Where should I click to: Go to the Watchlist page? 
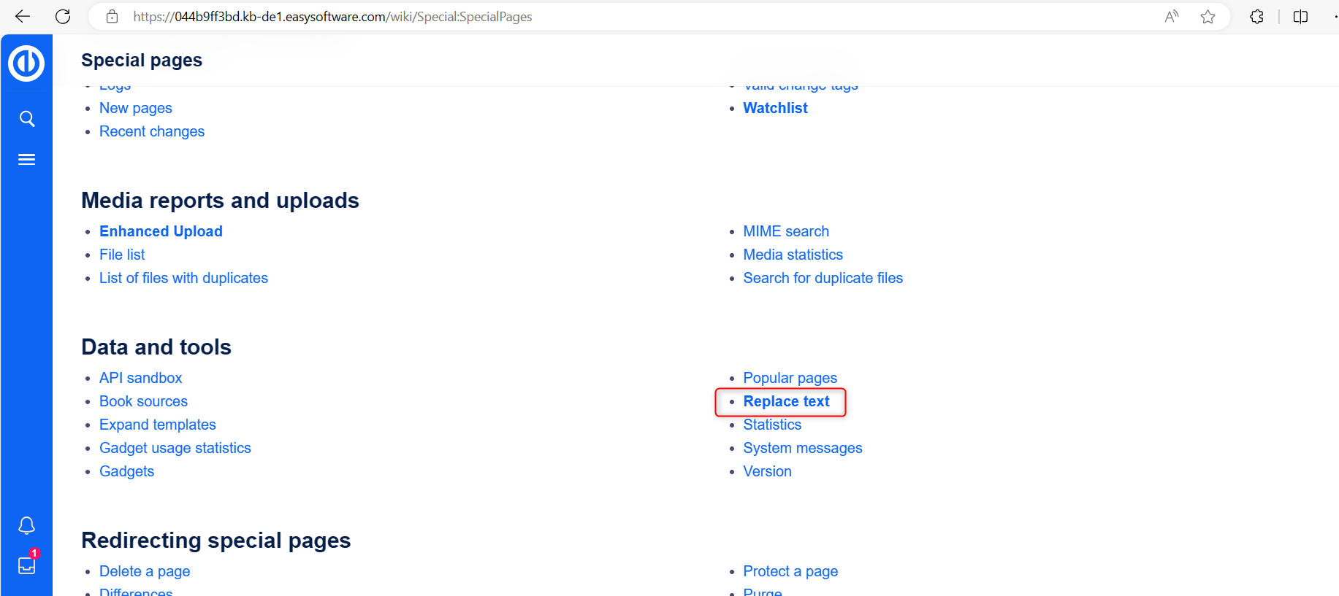pyautogui.click(x=775, y=108)
